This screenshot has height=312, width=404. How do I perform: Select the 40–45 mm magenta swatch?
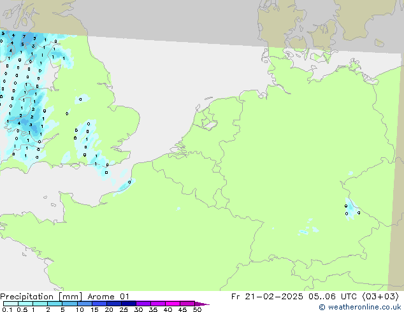tap(173, 304)
